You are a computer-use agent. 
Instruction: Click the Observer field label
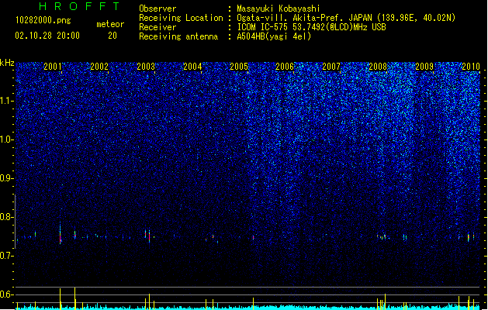157,9
